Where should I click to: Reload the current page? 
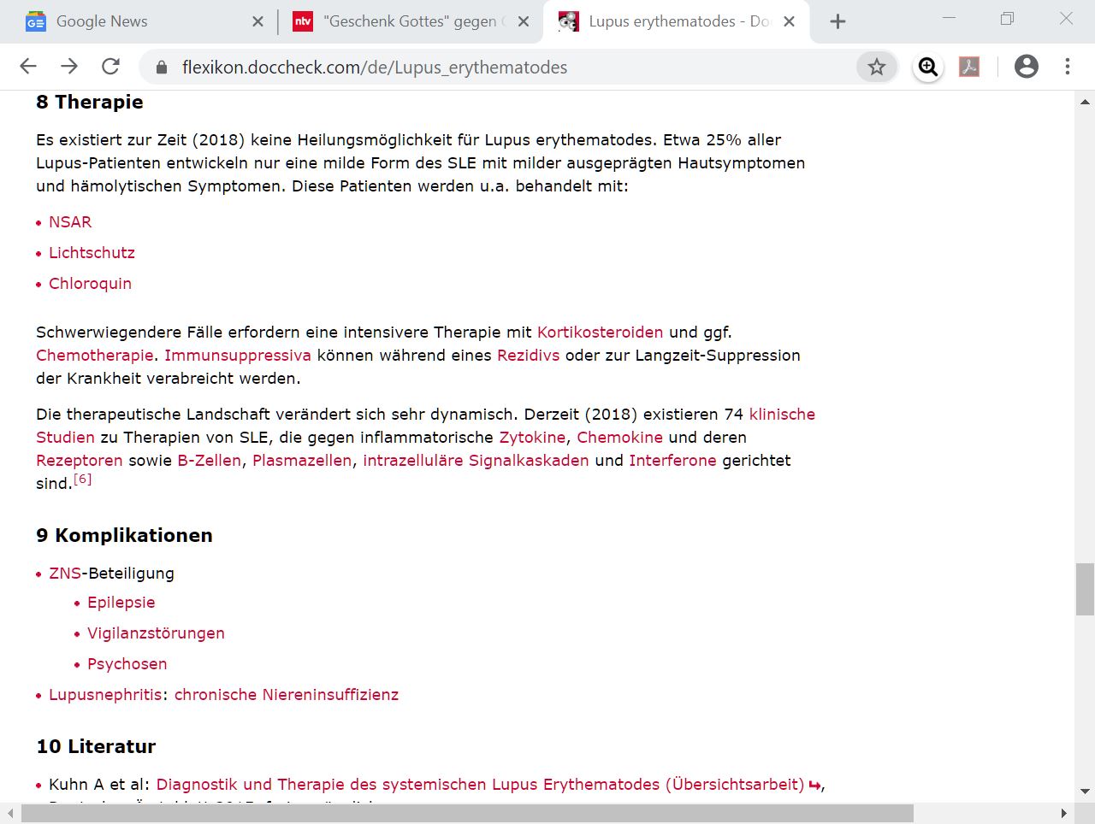[110, 67]
